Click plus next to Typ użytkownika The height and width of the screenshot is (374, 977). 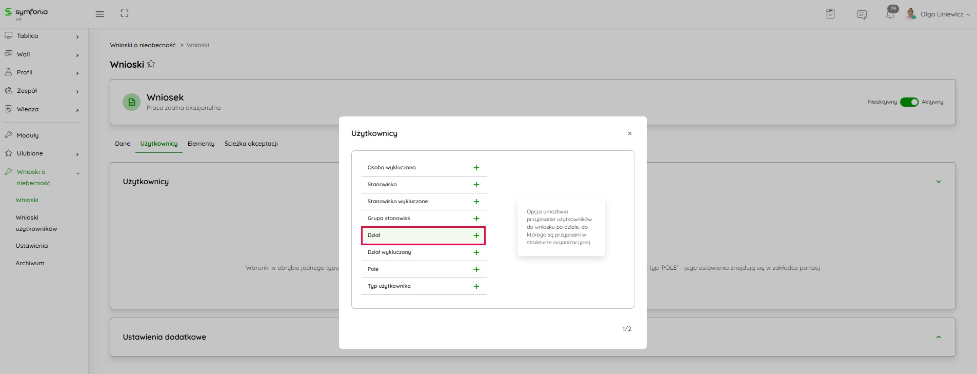pos(476,286)
